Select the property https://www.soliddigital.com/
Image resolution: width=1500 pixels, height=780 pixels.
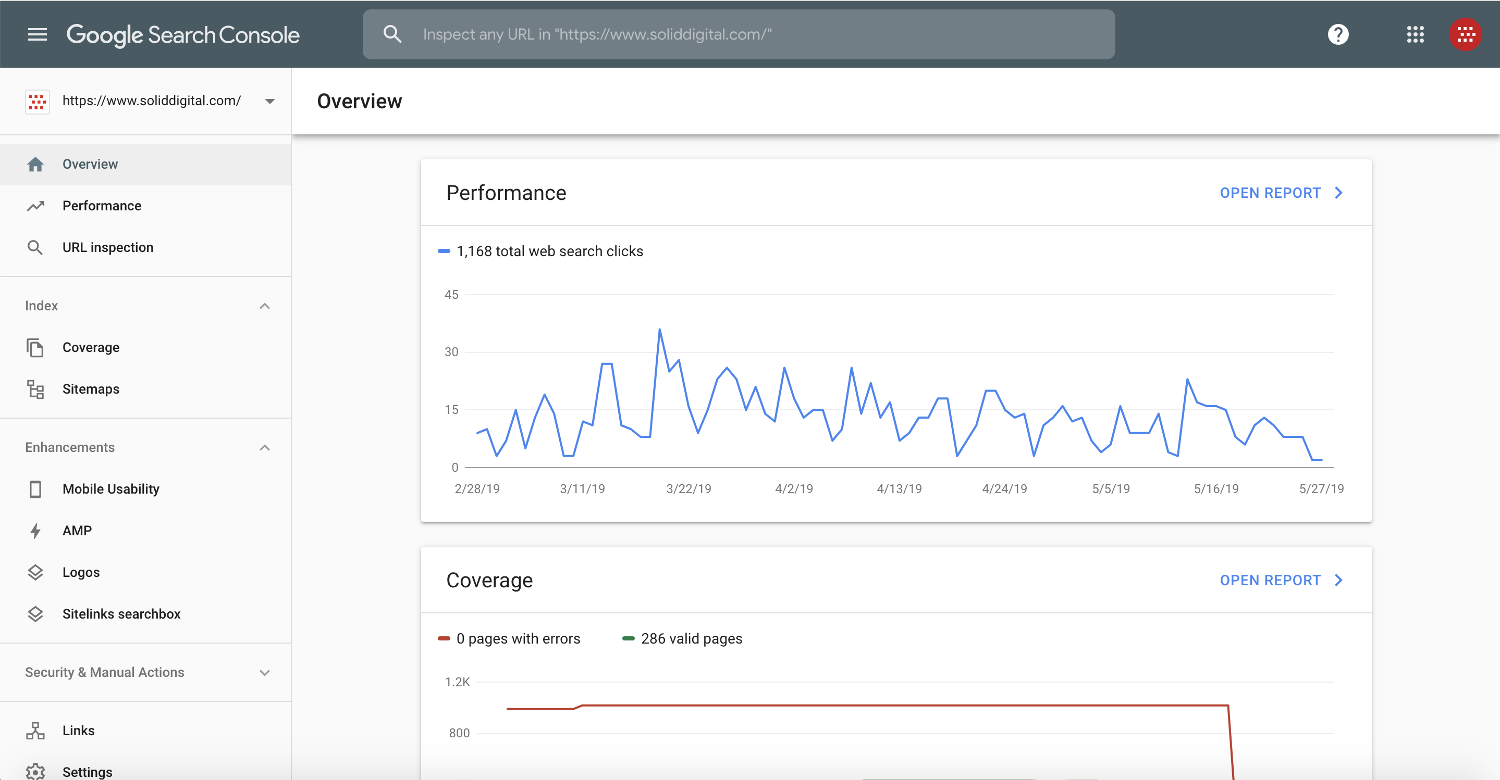[x=151, y=100]
